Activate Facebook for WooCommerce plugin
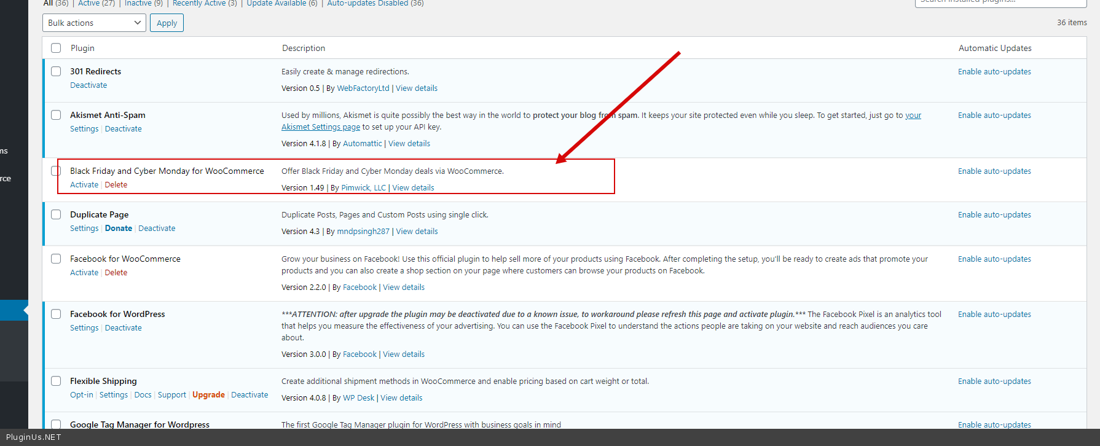Screen dimensions: 1100x446 pos(84,273)
